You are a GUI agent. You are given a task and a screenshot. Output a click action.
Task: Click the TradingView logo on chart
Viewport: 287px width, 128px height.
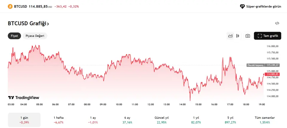pos(24,97)
